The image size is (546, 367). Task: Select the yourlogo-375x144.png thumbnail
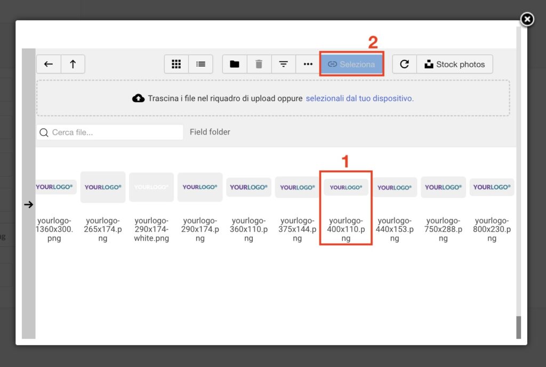tap(297, 187)
